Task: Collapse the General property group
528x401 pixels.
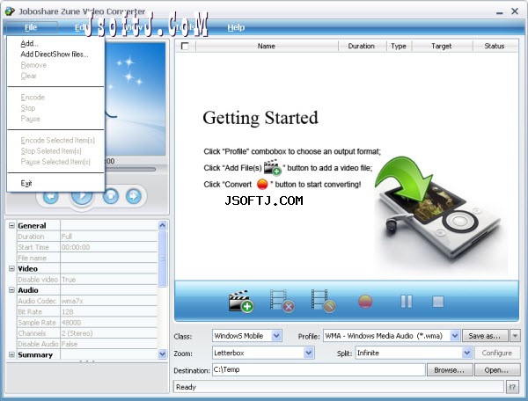Action: (x=11, y=225)
